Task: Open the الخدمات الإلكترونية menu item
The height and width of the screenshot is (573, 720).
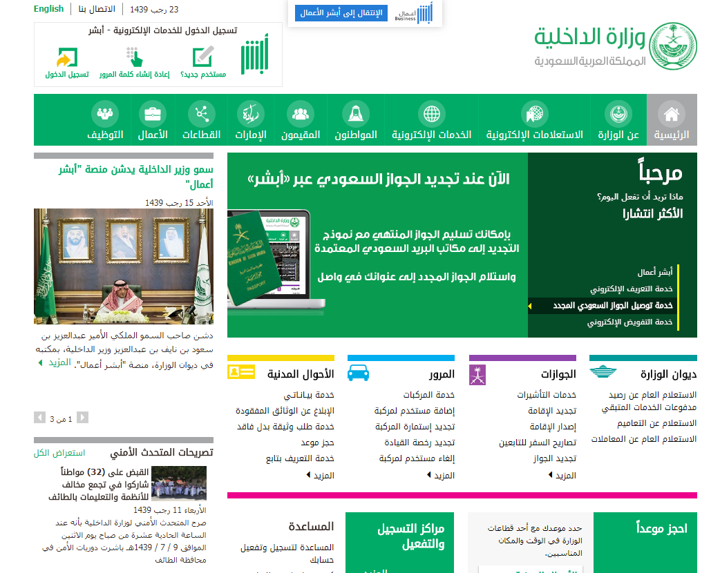Action: 432,120
